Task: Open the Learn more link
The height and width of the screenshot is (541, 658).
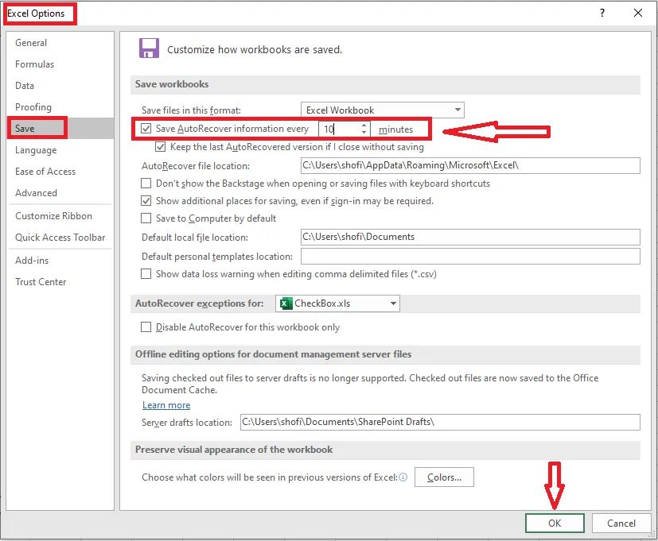Action: [x=166, y=405]
